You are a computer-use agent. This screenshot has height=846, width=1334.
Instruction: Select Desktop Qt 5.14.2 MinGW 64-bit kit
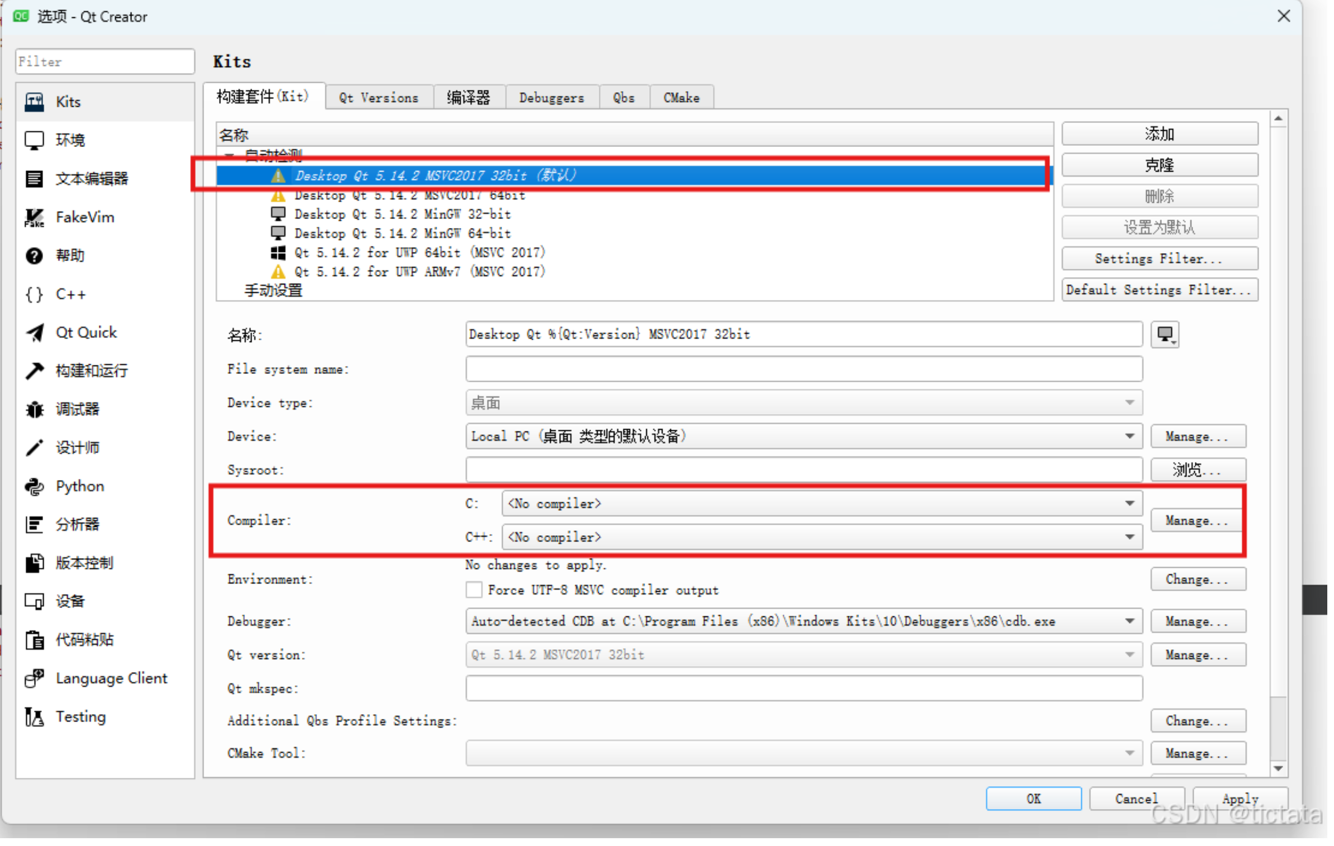point(403,234)
